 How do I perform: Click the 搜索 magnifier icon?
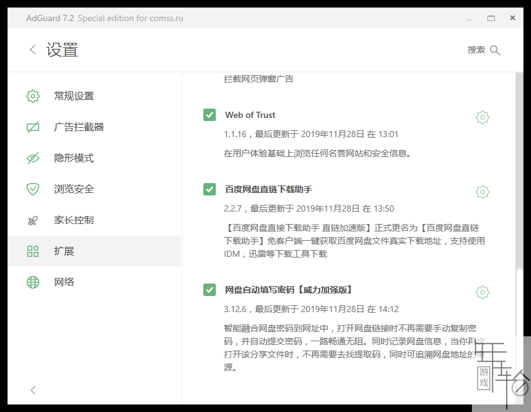click(x=495, y=50)
